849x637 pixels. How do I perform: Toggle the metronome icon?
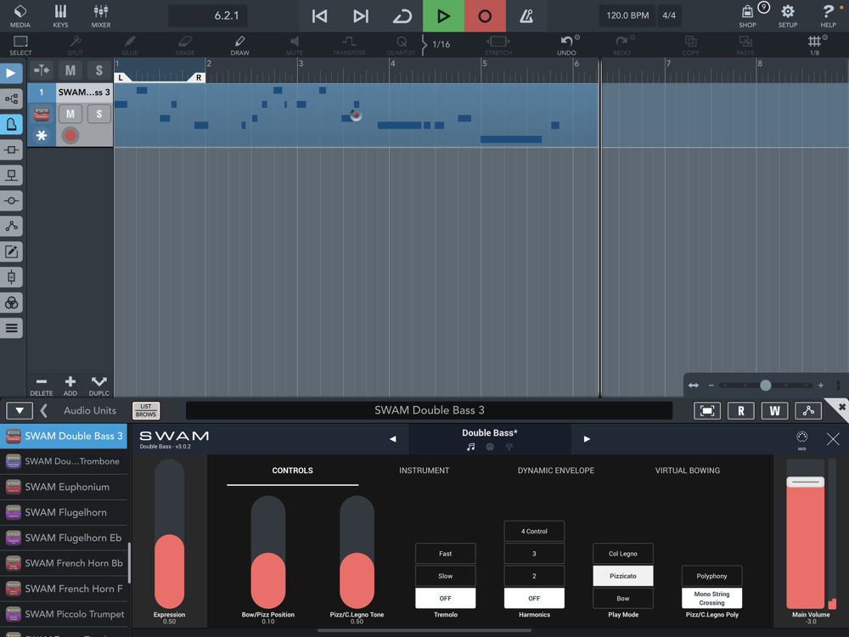[526, 16]
